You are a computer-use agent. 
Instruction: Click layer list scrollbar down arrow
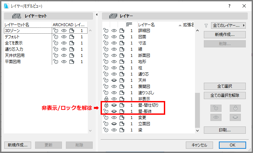pyautogui.click(x=197, y=131)
